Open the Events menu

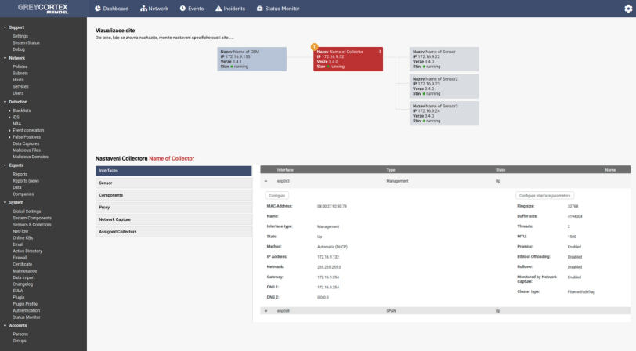tap(192, 9)
